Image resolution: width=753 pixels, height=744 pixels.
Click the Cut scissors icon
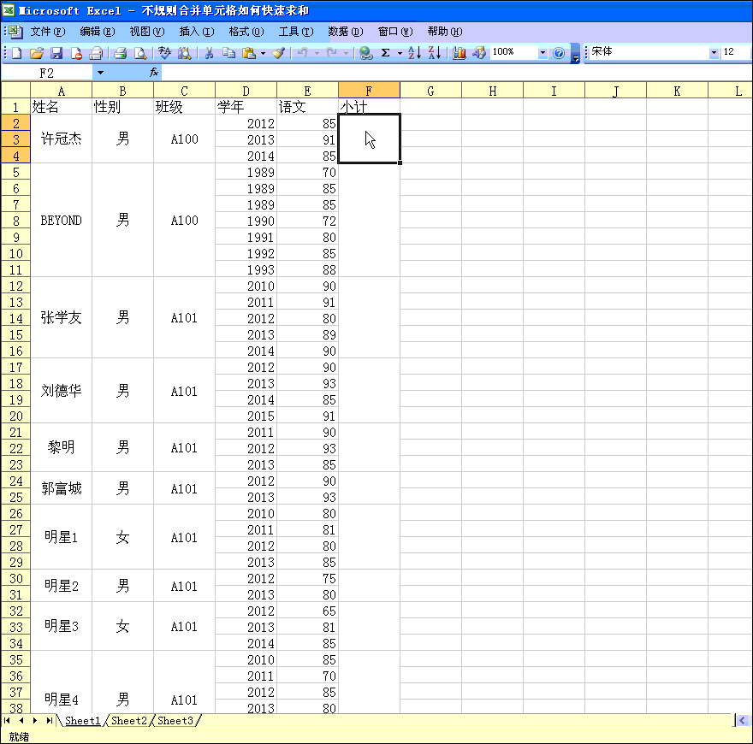click(x=208, y=53)
